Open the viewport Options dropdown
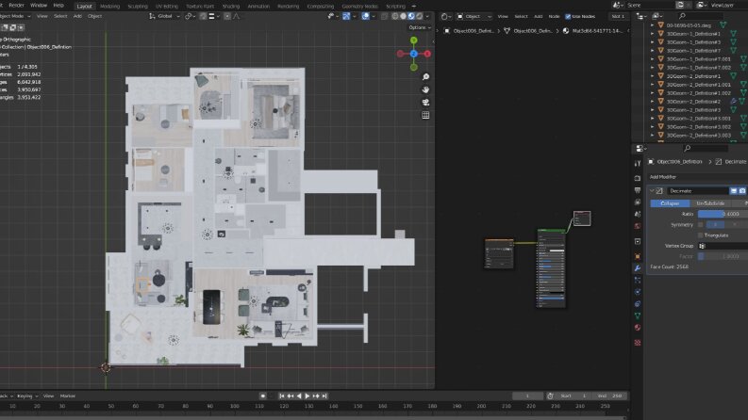 click(x=420, y=27)
